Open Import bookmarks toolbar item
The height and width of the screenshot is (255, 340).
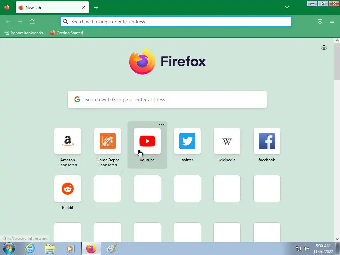pos(25,33)
